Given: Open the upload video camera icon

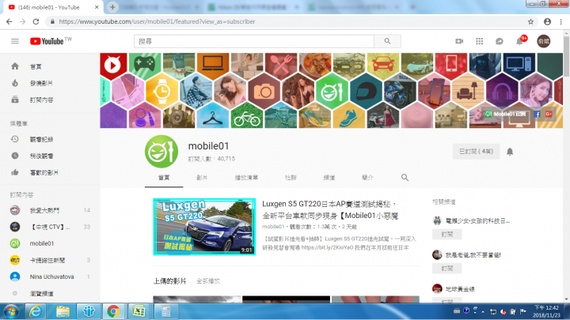Looking at the screenshot, I should click(x=459, y=41).
